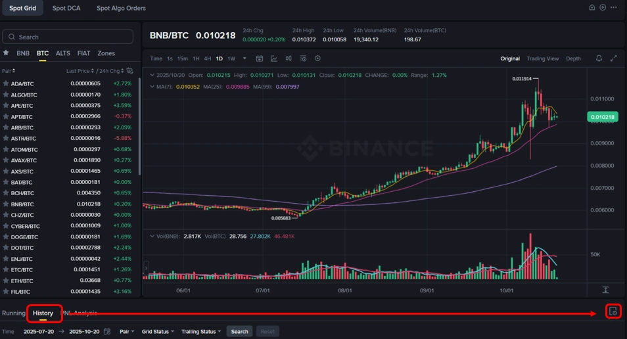Click the home icon in top bar

click(592, 8)
